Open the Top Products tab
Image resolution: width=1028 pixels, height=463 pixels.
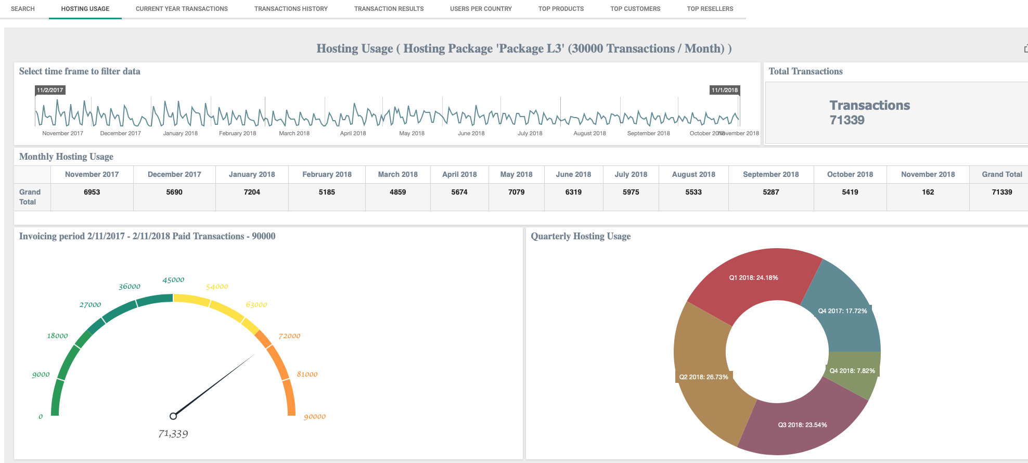coord(561,9)
